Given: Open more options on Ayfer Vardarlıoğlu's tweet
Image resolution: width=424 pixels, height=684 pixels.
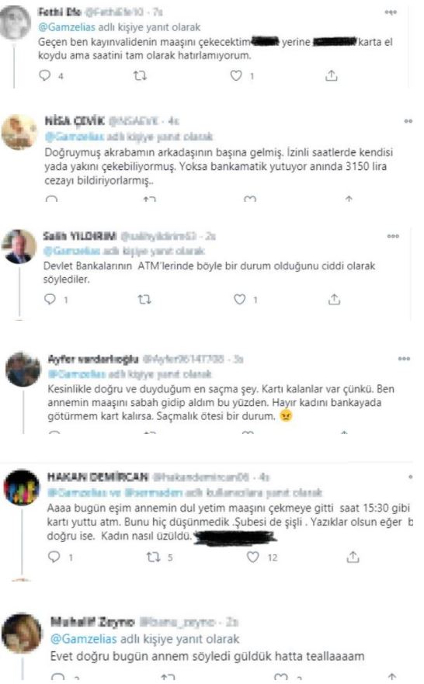Looking at the screenshot, I should 404,359.
